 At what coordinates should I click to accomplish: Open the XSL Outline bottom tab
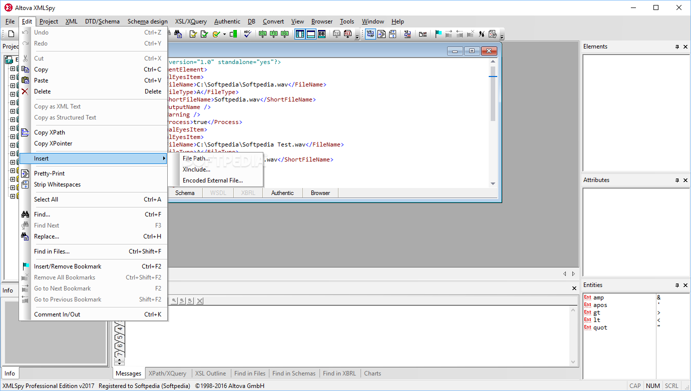point(210,373)
